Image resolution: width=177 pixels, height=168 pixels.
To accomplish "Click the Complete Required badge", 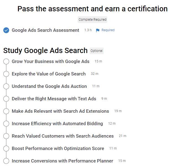I will [92, 20].
